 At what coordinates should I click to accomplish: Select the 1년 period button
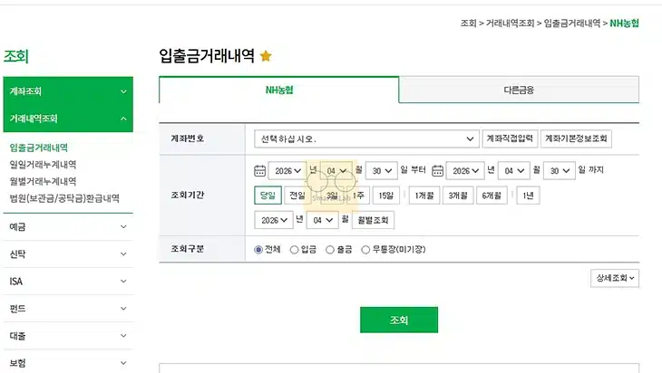528,196
